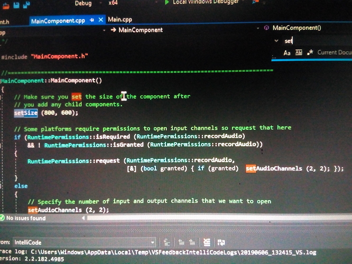Click the horizontal scrollbar left arrow
The image size is (352, 264).
click(84, 218)
